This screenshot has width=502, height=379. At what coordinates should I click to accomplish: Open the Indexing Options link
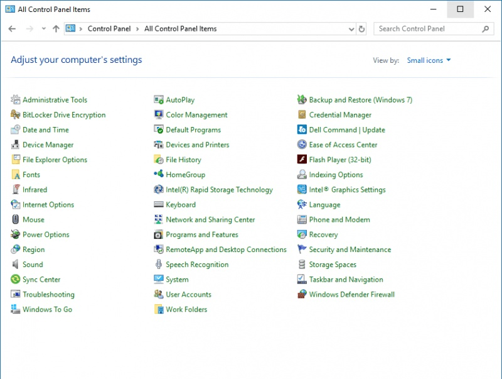coord(336,175)
